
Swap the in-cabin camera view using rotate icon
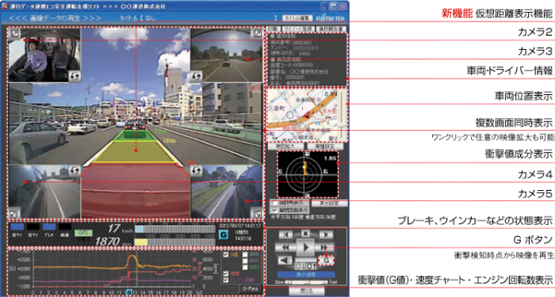[75, 76]
